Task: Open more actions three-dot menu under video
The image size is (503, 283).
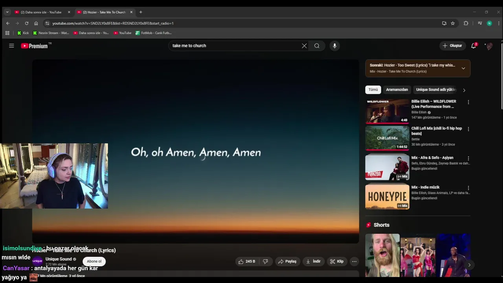Action: [354, 261]
